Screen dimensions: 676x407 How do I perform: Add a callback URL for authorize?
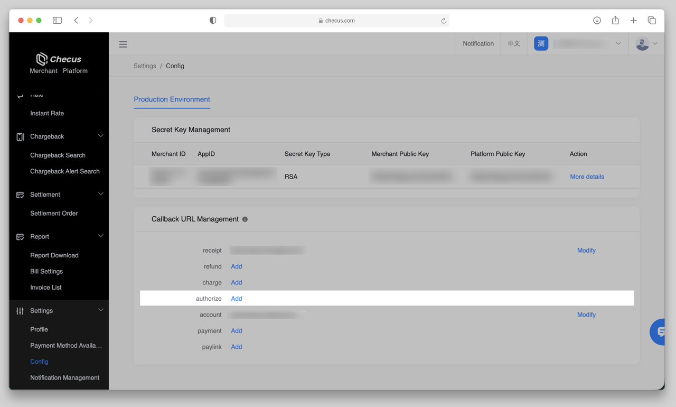pyautogui.click(x=237, y=299)
